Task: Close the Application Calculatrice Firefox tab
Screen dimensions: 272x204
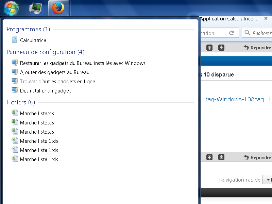Action: 266,18
